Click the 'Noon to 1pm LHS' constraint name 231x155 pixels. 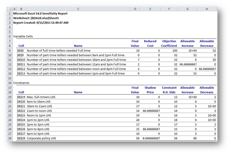coord(39,115)
